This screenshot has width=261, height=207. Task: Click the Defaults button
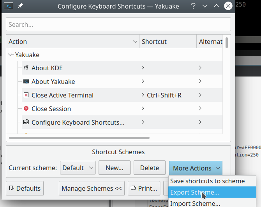[x=25, y=188]
